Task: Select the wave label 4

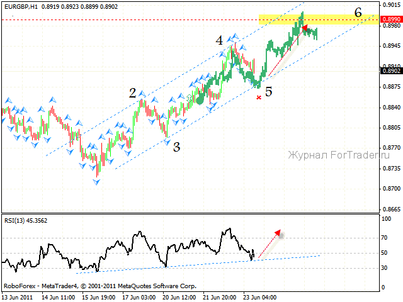Action: [219, 41]
